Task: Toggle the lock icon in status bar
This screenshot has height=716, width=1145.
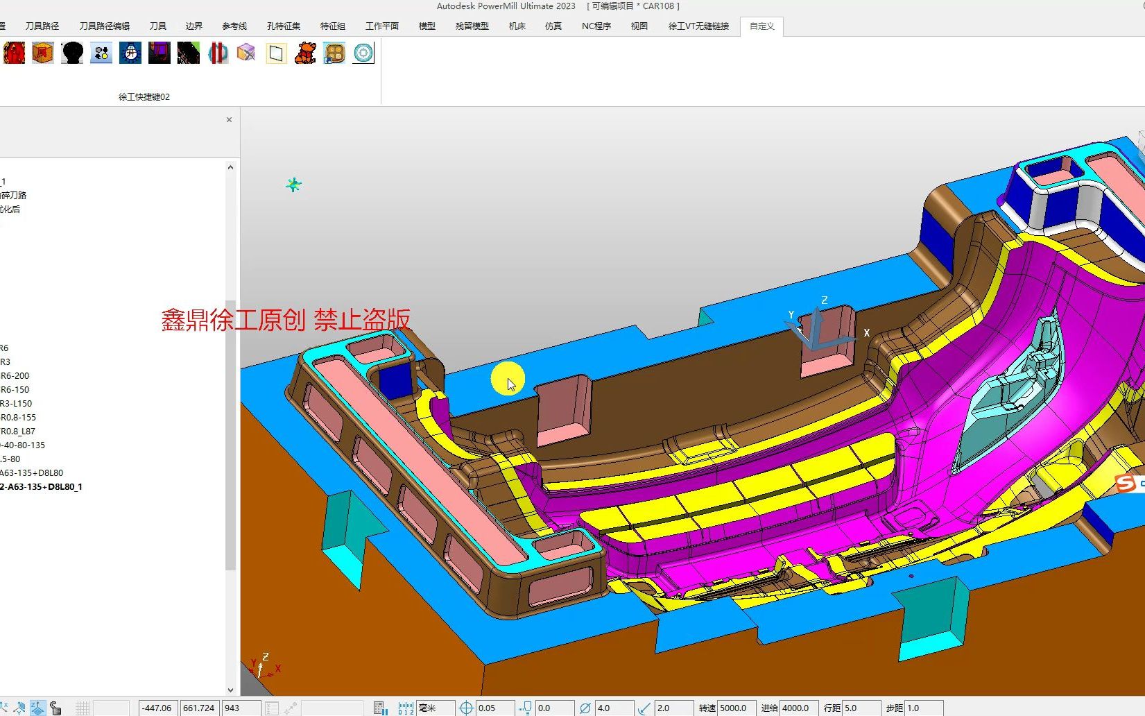Action: (x=55, y=708)
